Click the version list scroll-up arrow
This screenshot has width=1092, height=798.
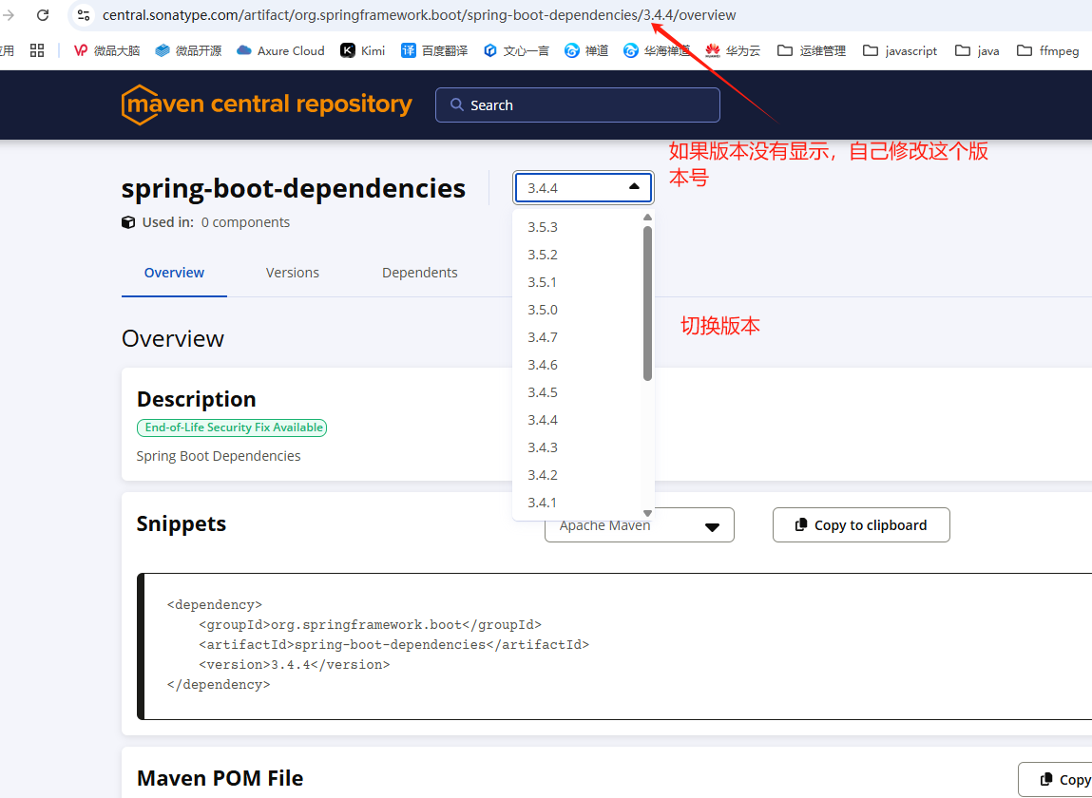647,218
